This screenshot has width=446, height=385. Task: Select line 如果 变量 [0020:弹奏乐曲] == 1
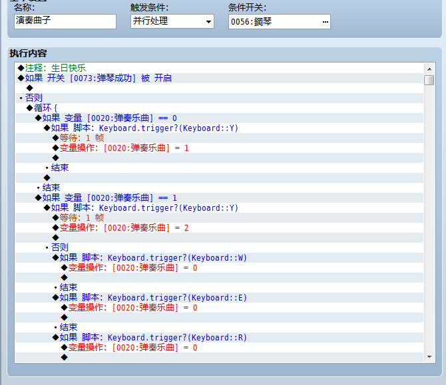click(x=219, y=197)
